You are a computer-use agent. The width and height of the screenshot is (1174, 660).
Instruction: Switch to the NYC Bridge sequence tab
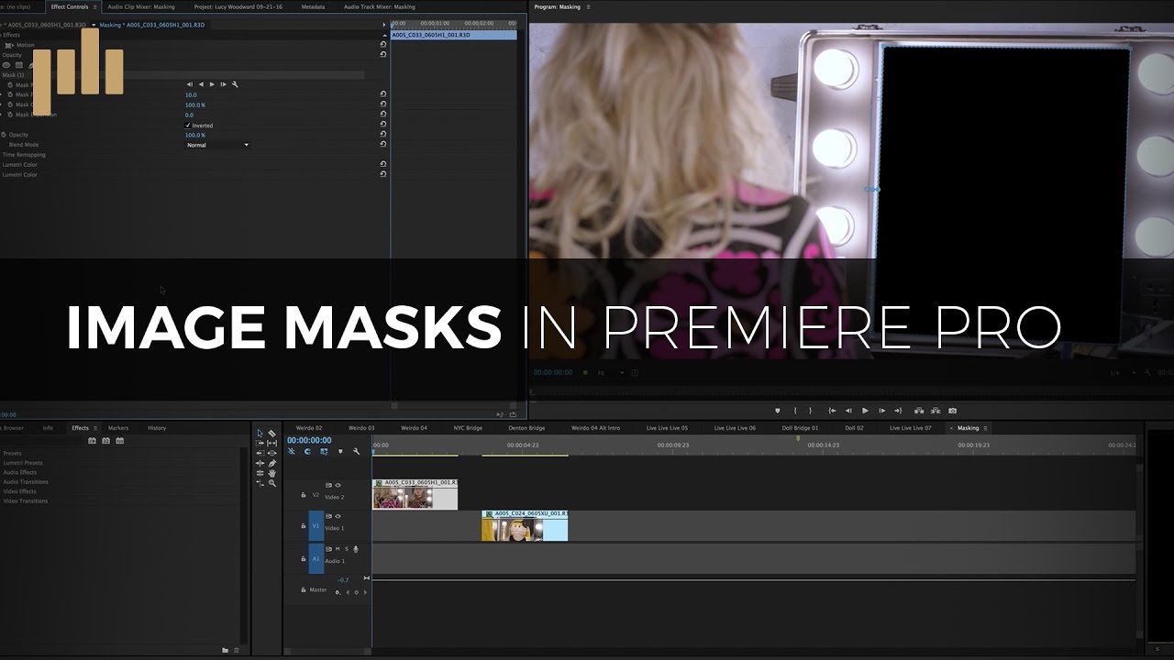(x=468, y=428)
